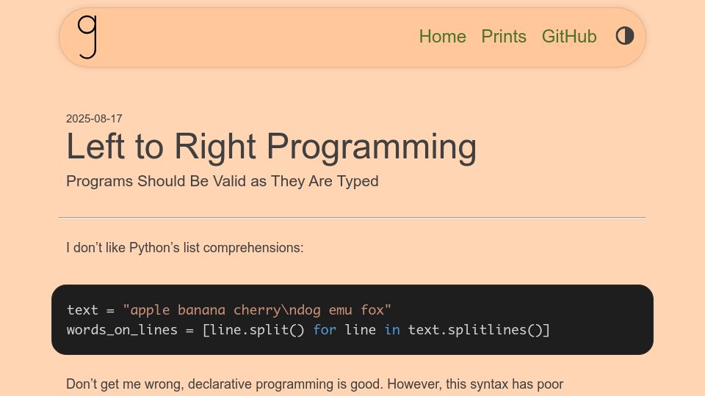
Task: Open the Prints nav link
Action: click(x=504, y=37)
